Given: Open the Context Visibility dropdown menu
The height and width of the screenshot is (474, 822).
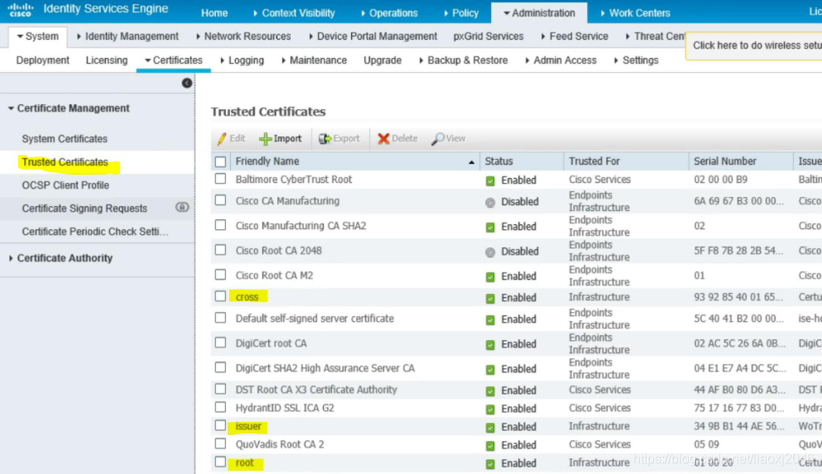Looking at the screenshot, I should 294,13.
